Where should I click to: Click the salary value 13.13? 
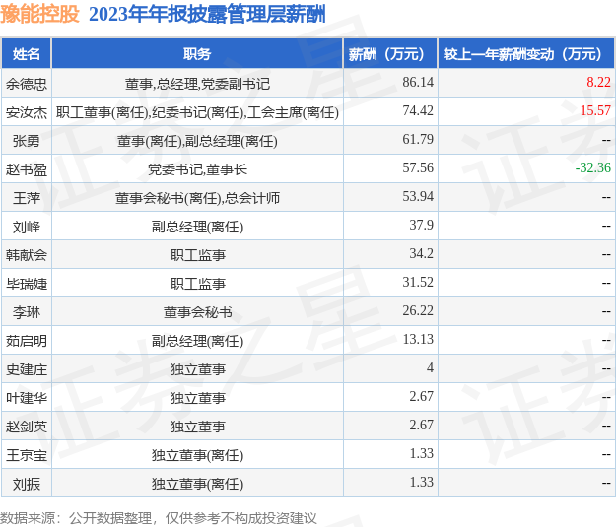point(418,339)
